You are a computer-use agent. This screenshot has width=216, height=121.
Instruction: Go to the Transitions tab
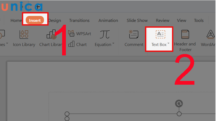(79, 20)
